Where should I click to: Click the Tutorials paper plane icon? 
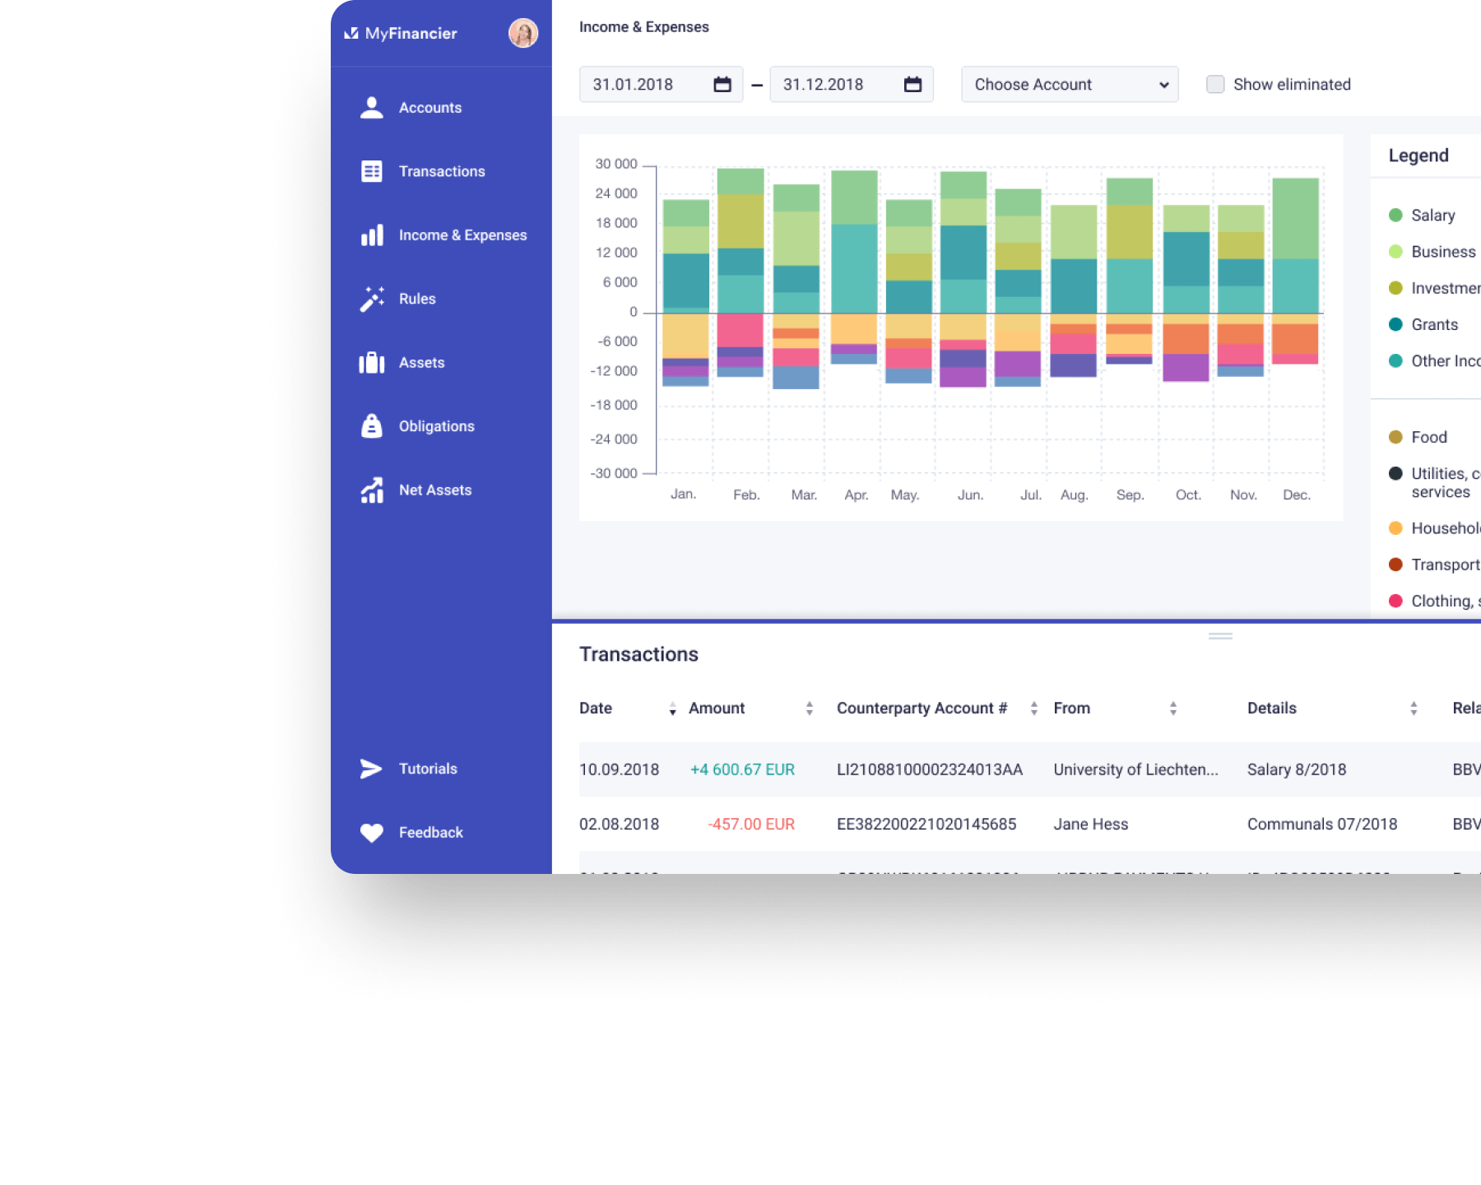pos(372,769)
